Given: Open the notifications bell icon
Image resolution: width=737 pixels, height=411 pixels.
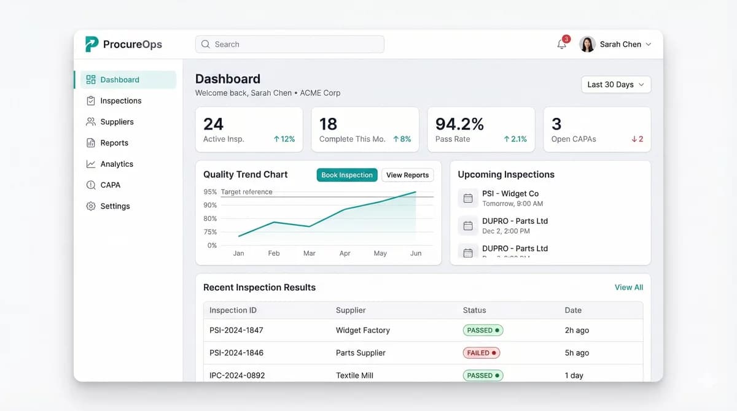Looking at the screenshot, I should point(561,44).
